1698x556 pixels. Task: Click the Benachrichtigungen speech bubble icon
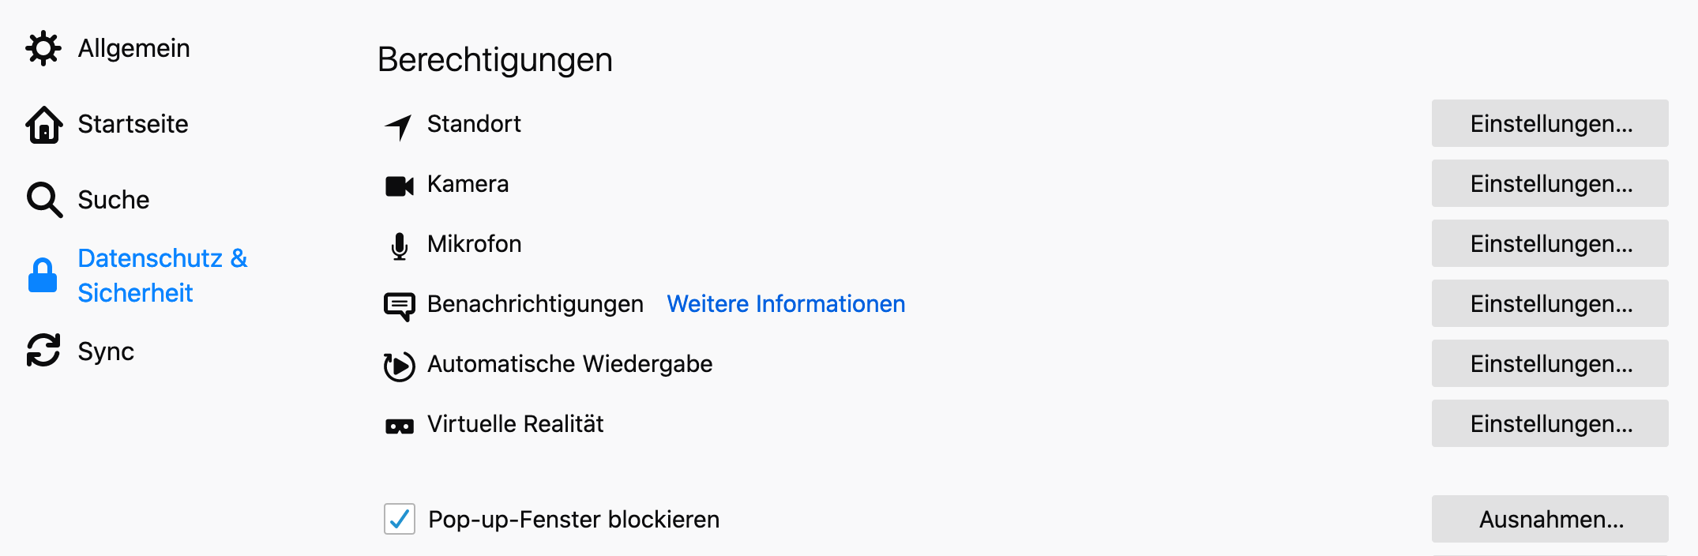(x=400, y=306)
